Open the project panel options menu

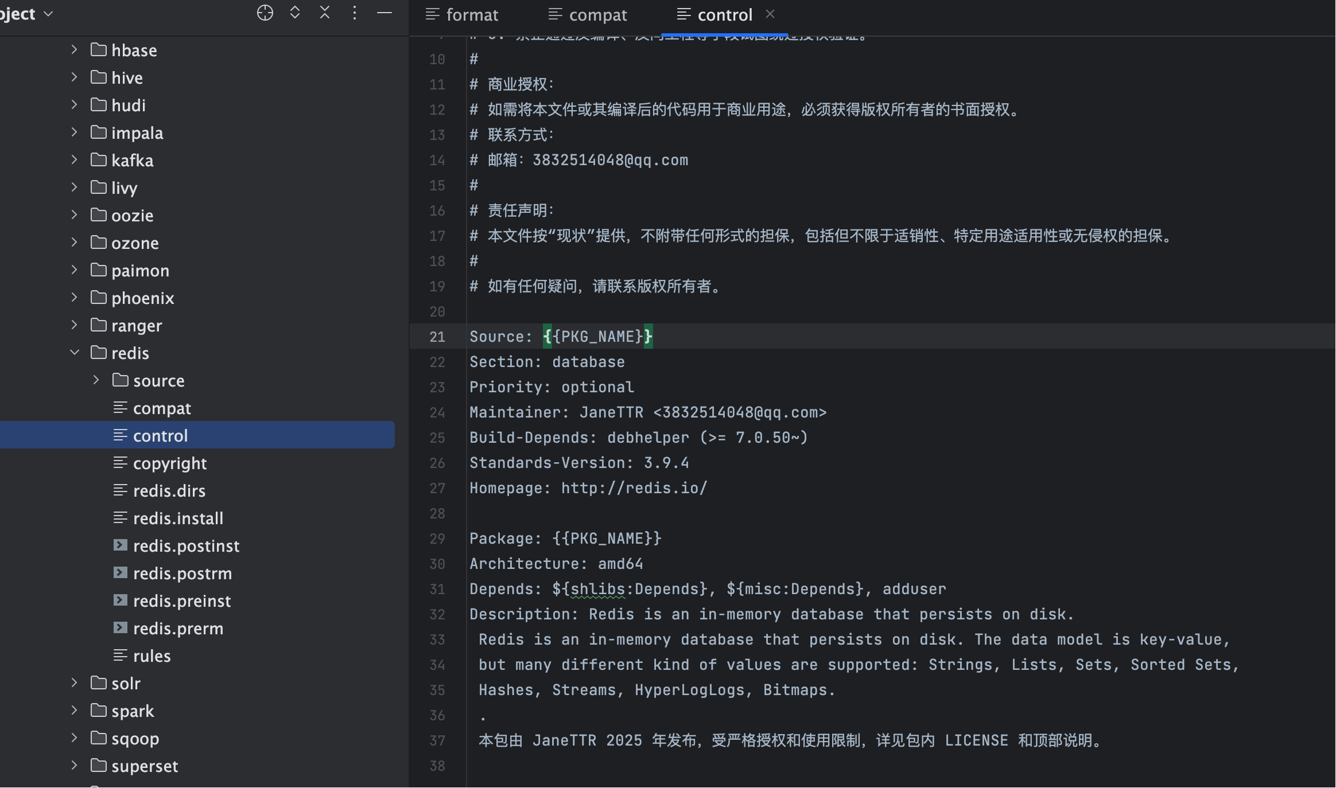(355, 13)
